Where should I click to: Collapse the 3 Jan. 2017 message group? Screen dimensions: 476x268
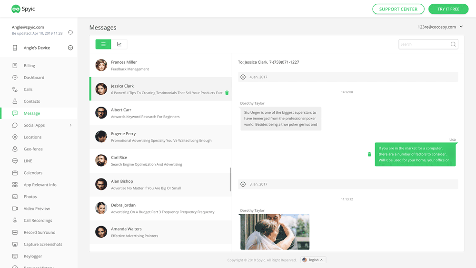(243, 184)
